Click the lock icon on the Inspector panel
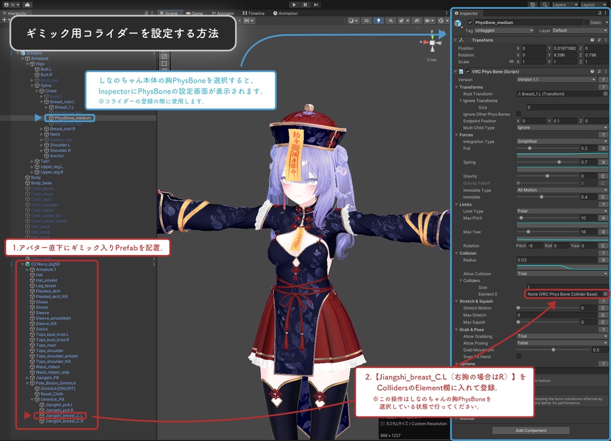611x441 pixels. click(598, 13)
